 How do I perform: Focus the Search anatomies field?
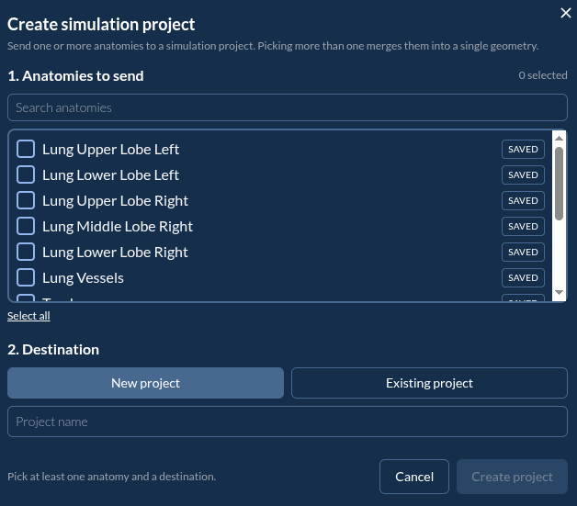[x=288, y=107]
